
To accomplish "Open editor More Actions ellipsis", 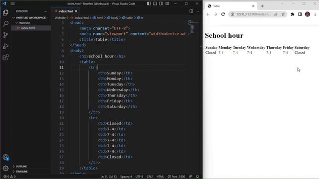I will [x=197, y=11].
